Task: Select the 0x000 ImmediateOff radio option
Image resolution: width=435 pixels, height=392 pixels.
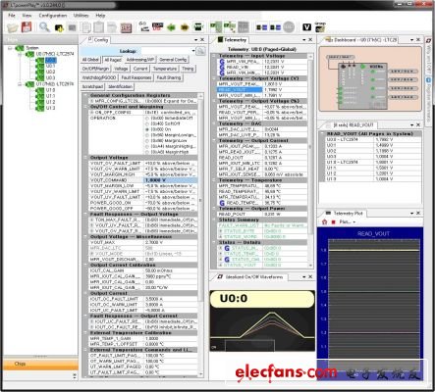Action: pos(147,119)
